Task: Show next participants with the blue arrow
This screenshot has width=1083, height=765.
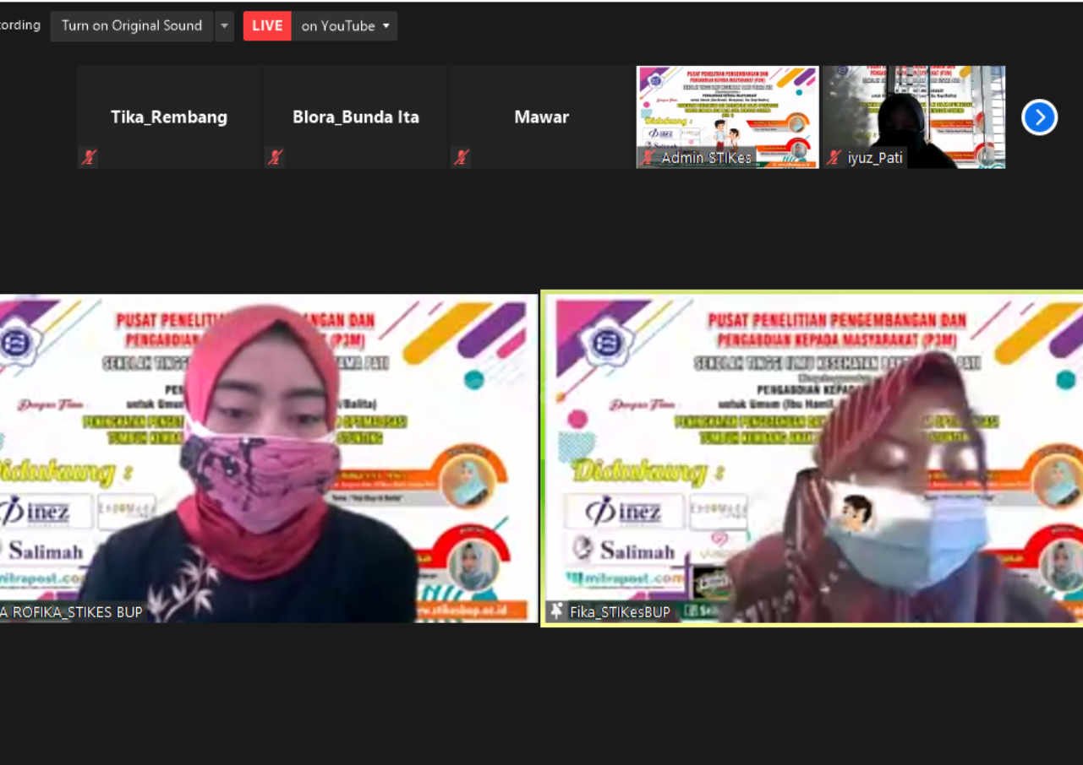Action: (x=1039, y=117)
